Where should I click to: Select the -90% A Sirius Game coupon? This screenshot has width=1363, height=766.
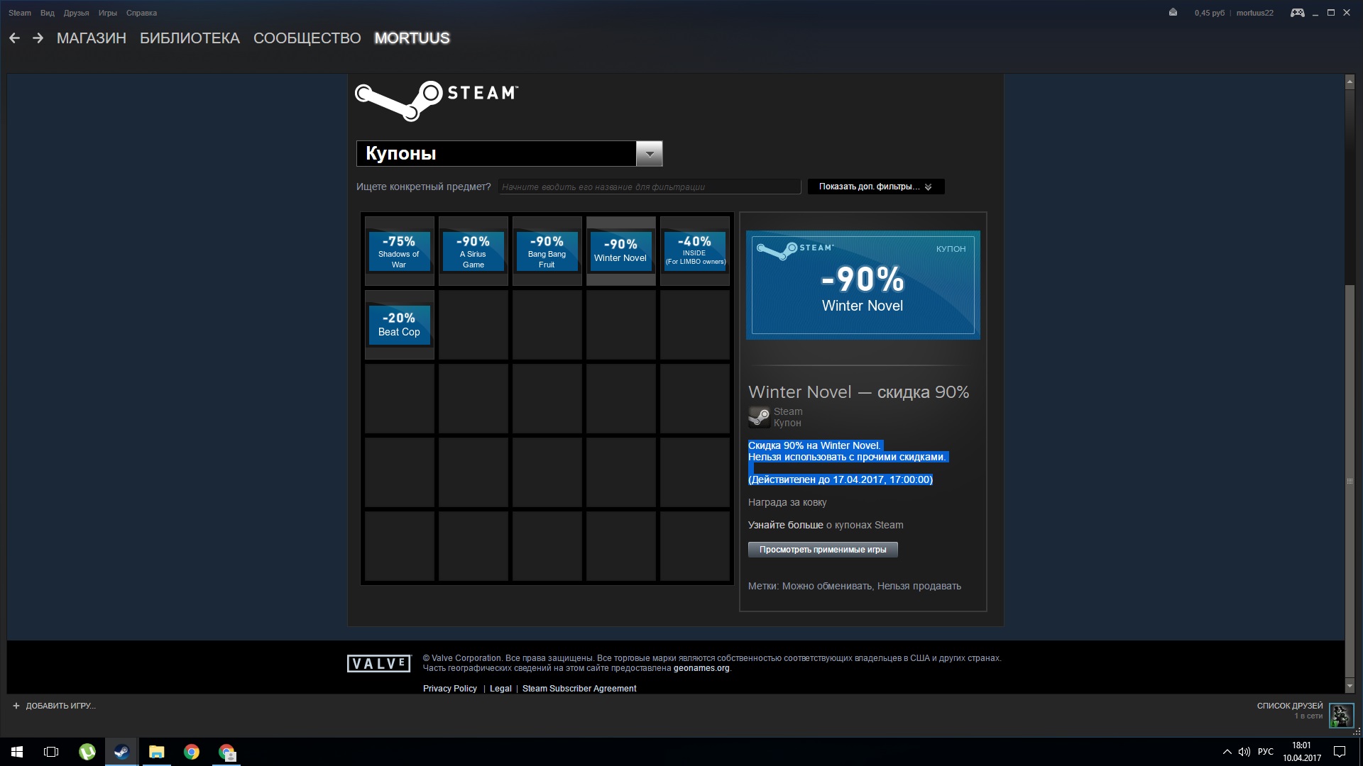click(x=473, y=251)
